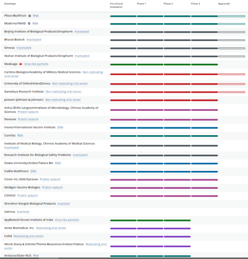Open DNA link for Inovio/International Vaccine Institute
248x259 pixels.
pos(60,127)
